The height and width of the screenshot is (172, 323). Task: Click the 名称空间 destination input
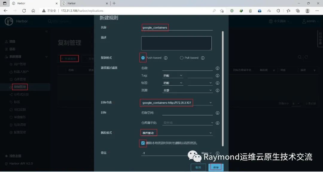coord(188,113)
